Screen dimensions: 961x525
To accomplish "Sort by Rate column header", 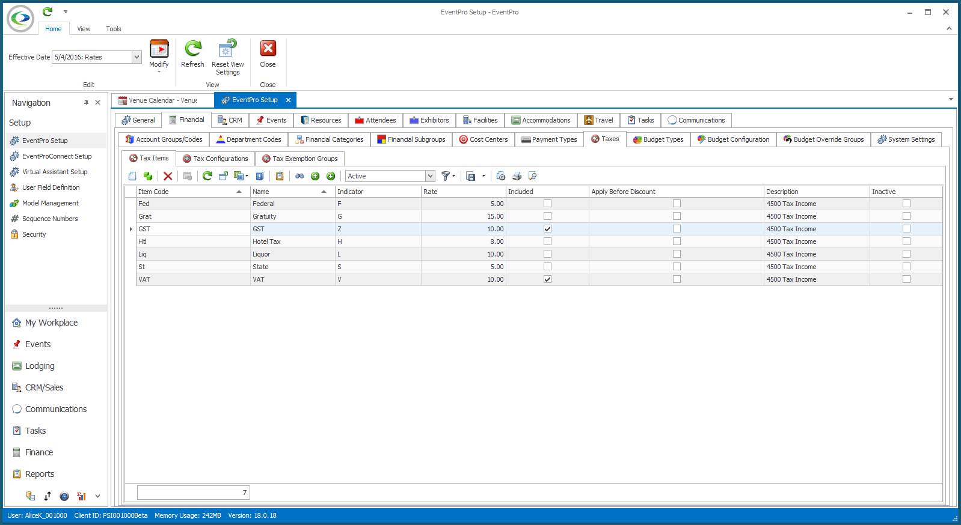I will tap(463, 192).
